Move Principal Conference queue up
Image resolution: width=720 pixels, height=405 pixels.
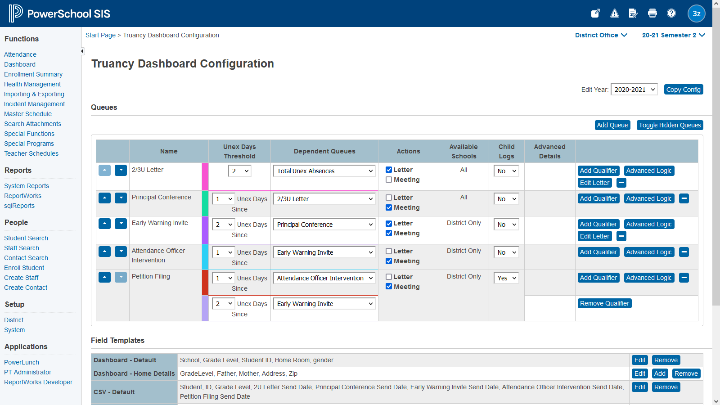(104, 198)
